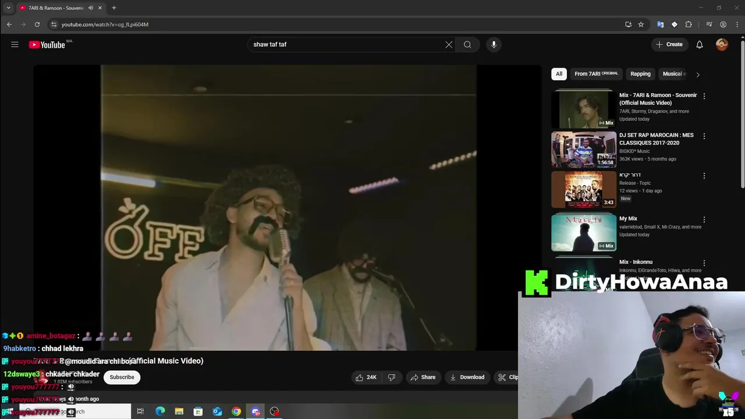Viewport: 745px width, 419px height.
Task: Go to the YouTube home logo
Action: 47,44
